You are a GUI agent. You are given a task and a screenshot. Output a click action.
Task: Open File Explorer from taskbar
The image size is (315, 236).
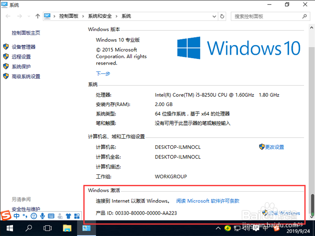click(67, 228)
